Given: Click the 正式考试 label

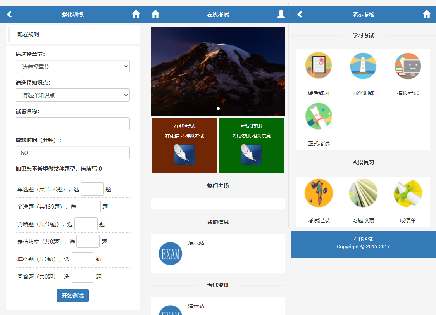Looking at the screenshot, I should click(319, 144).
